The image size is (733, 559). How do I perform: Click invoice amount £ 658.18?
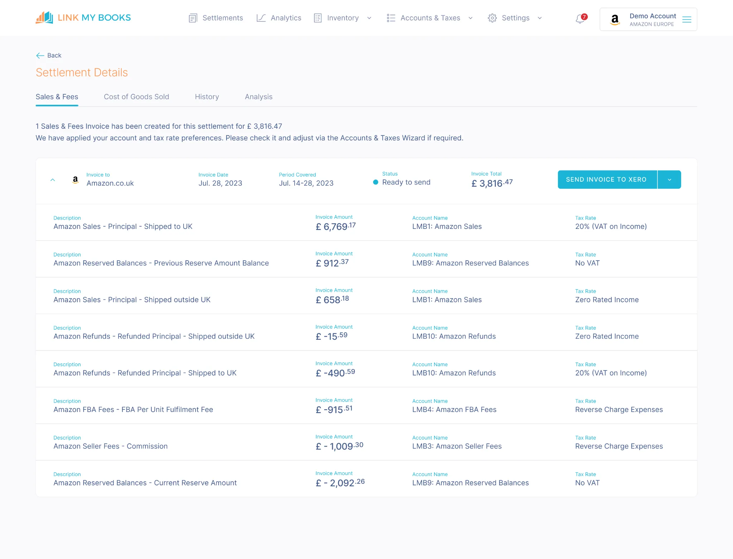tap(332, 300)
